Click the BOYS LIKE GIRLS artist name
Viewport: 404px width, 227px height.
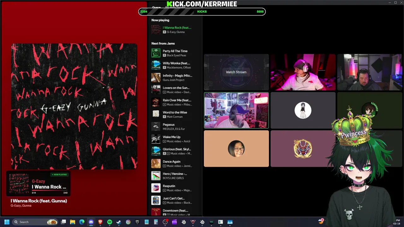coord(173,178)
